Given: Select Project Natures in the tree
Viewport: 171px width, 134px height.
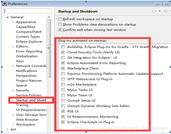Looking at the screenshot, I should (x=29, y=81).
